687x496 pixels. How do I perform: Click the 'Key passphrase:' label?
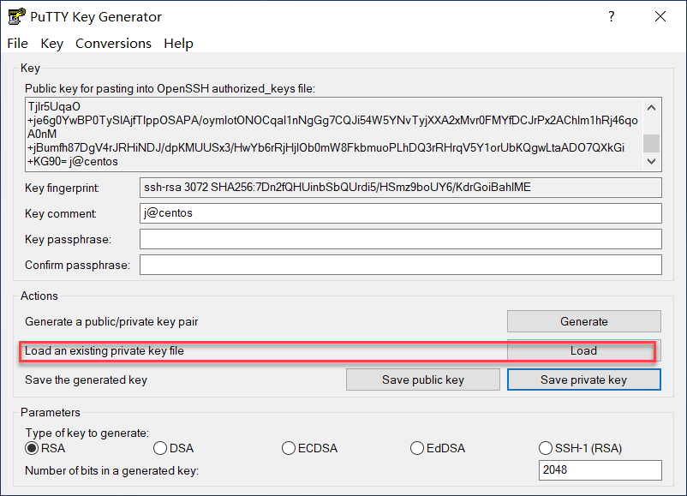68,239
